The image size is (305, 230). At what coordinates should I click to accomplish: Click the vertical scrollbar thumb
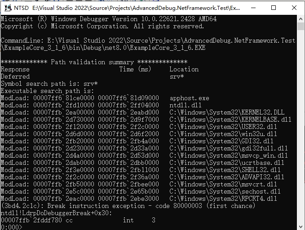(x=301, y=26)
